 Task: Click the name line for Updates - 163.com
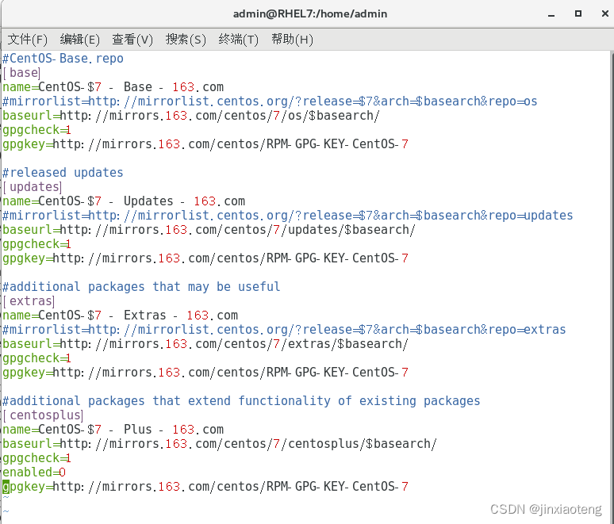(x=124, y=201)
